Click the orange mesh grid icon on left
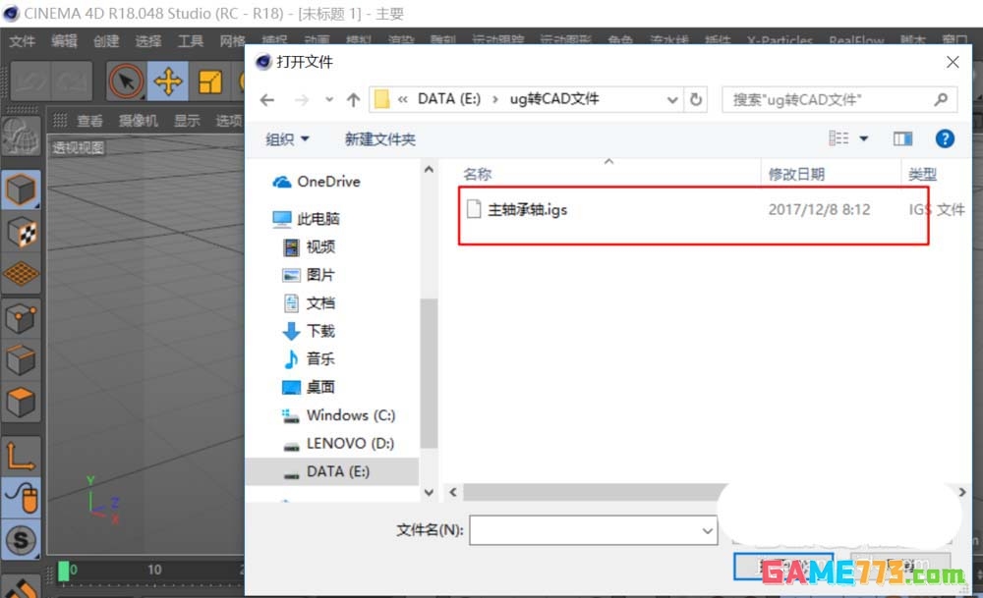This screenshot has height=598, width=983. (22, 274)
